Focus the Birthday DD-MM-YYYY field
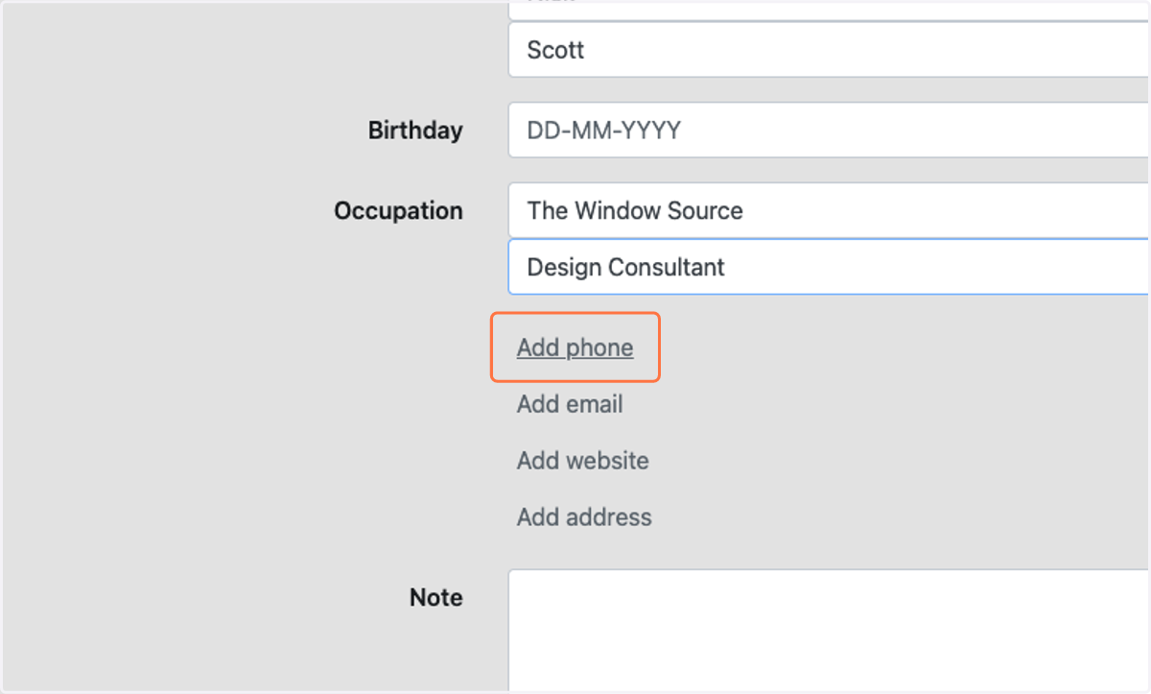The image size is (1151, 694). (x=829, y=130)
